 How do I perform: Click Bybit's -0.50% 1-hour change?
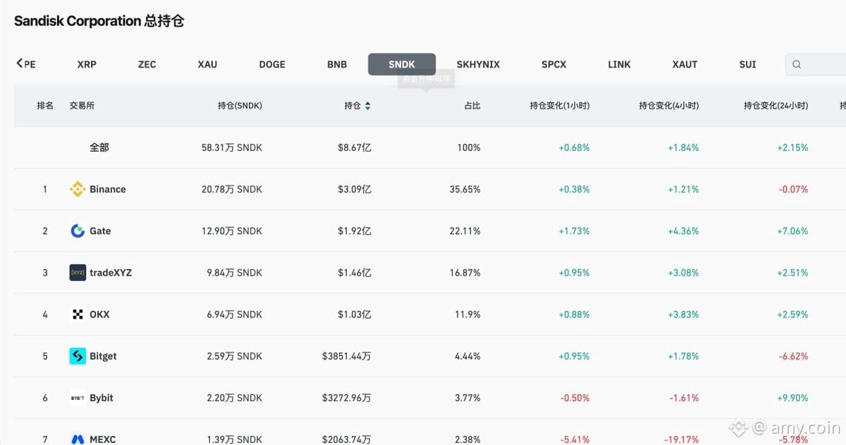(575, 398)
